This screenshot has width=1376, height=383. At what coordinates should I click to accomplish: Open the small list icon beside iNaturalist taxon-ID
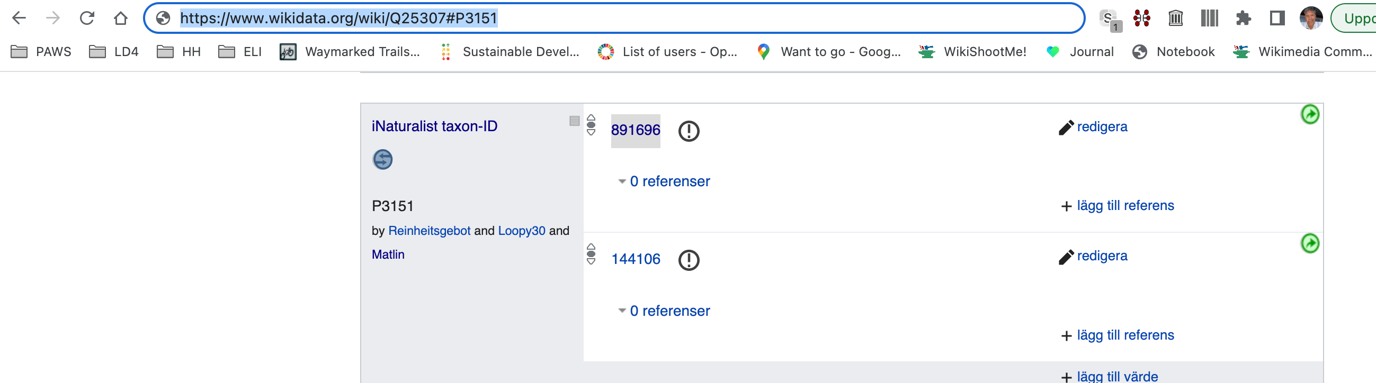[574, 121]
